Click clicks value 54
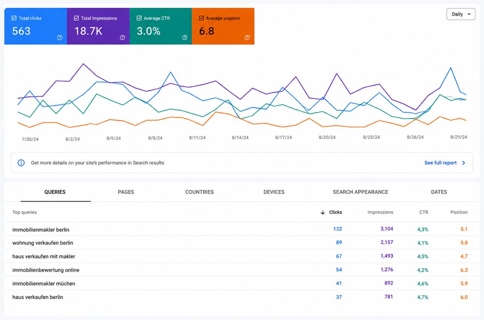 339,270
